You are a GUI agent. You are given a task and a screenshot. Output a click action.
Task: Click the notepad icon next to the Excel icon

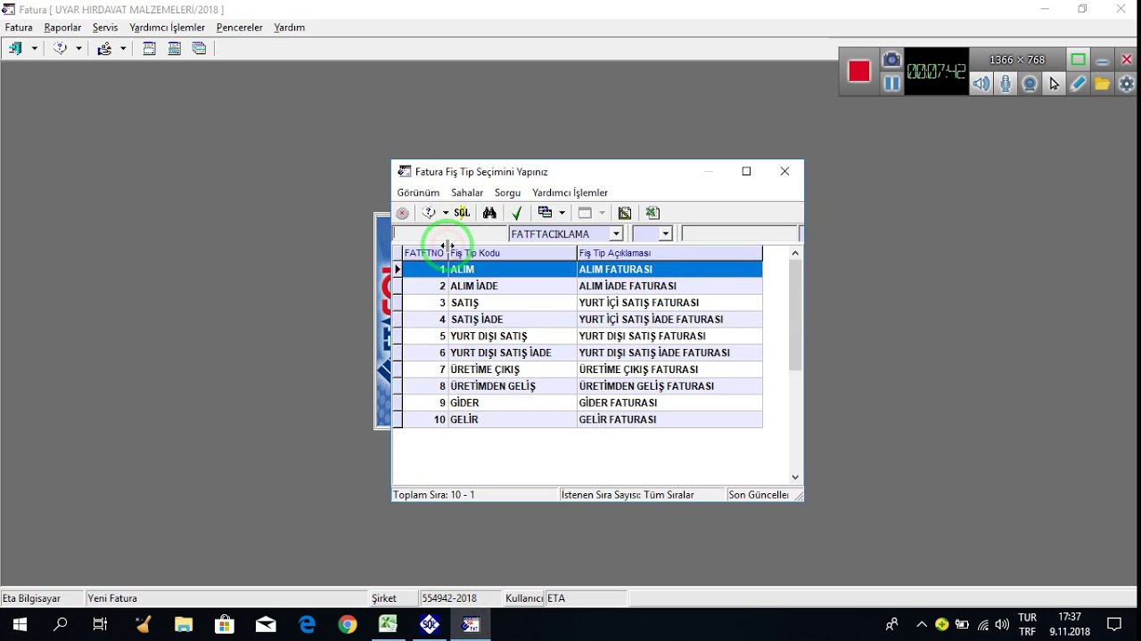(x=625, y=213)
